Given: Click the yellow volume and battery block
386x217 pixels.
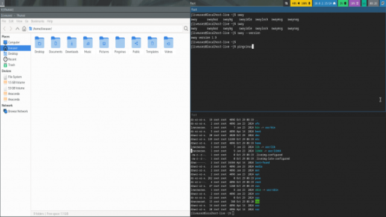Looking at the screenshot, I should point(301,4).
